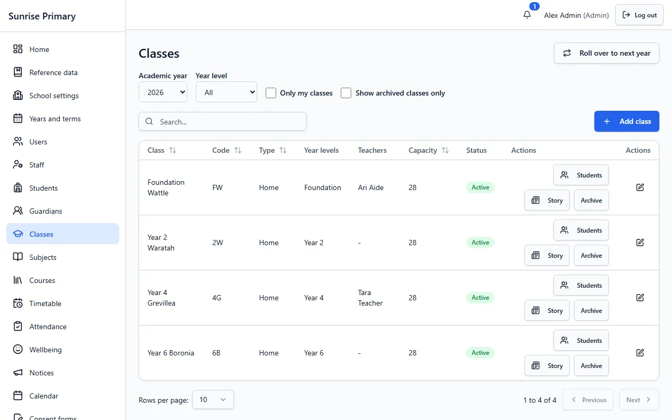Click the Home dashboard icon
The height and width of the screenshot is (420, 672).
pos(18,49)
